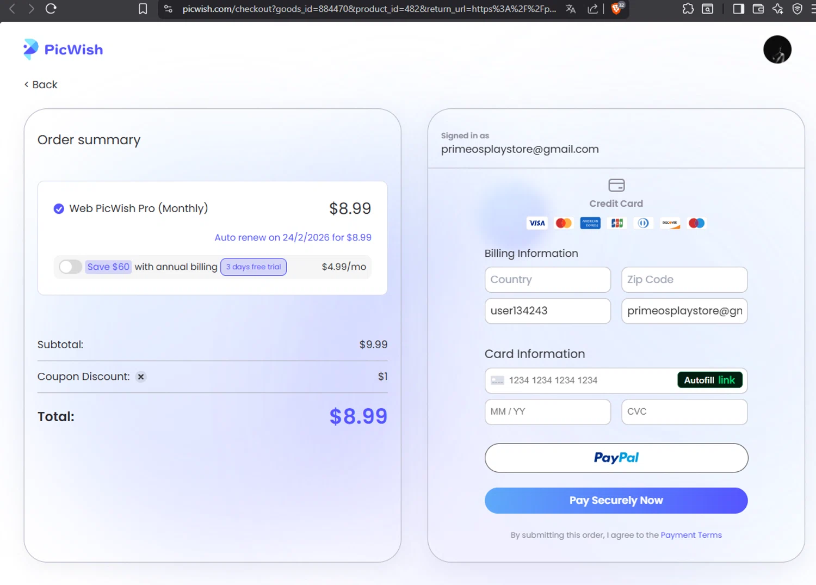The width and height of the screenshot is (816, 585).
Task: Click the VPN shield icon in toolbar
Action: 797,9
